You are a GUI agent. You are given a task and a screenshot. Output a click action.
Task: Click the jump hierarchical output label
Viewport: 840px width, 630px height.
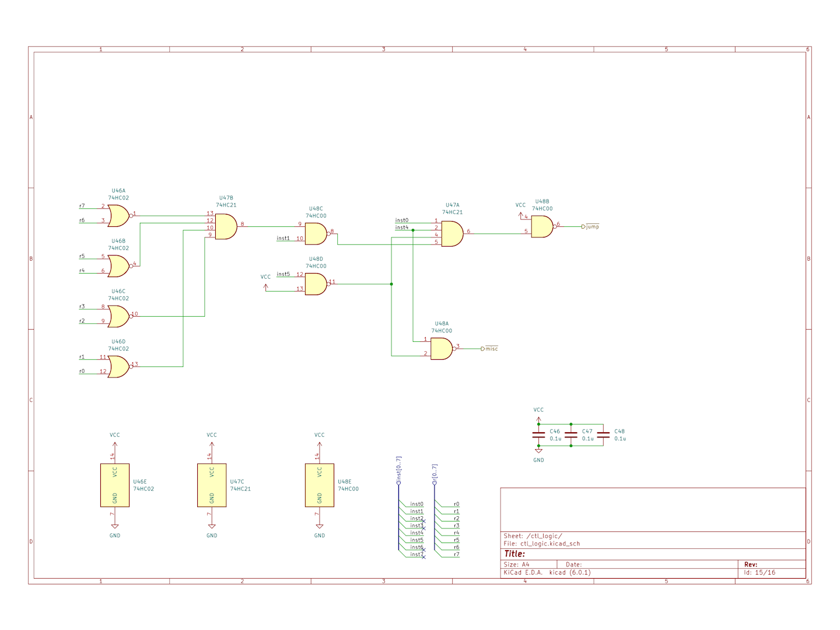[x=591, y=227]
